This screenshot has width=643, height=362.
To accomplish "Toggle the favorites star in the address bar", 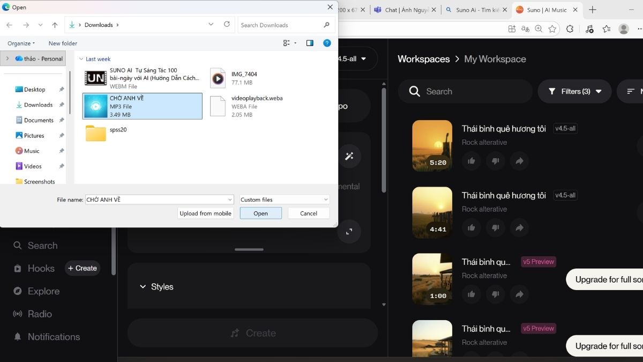I will coord(552,28).
